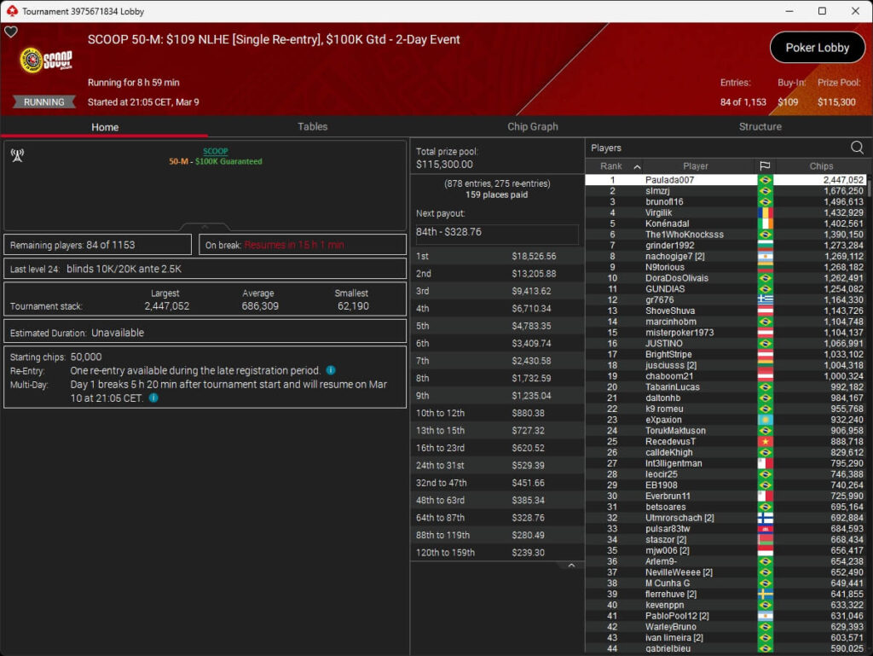Select player Konénadal in the list
Screen dimensions: 873x656
coord(669,224)
